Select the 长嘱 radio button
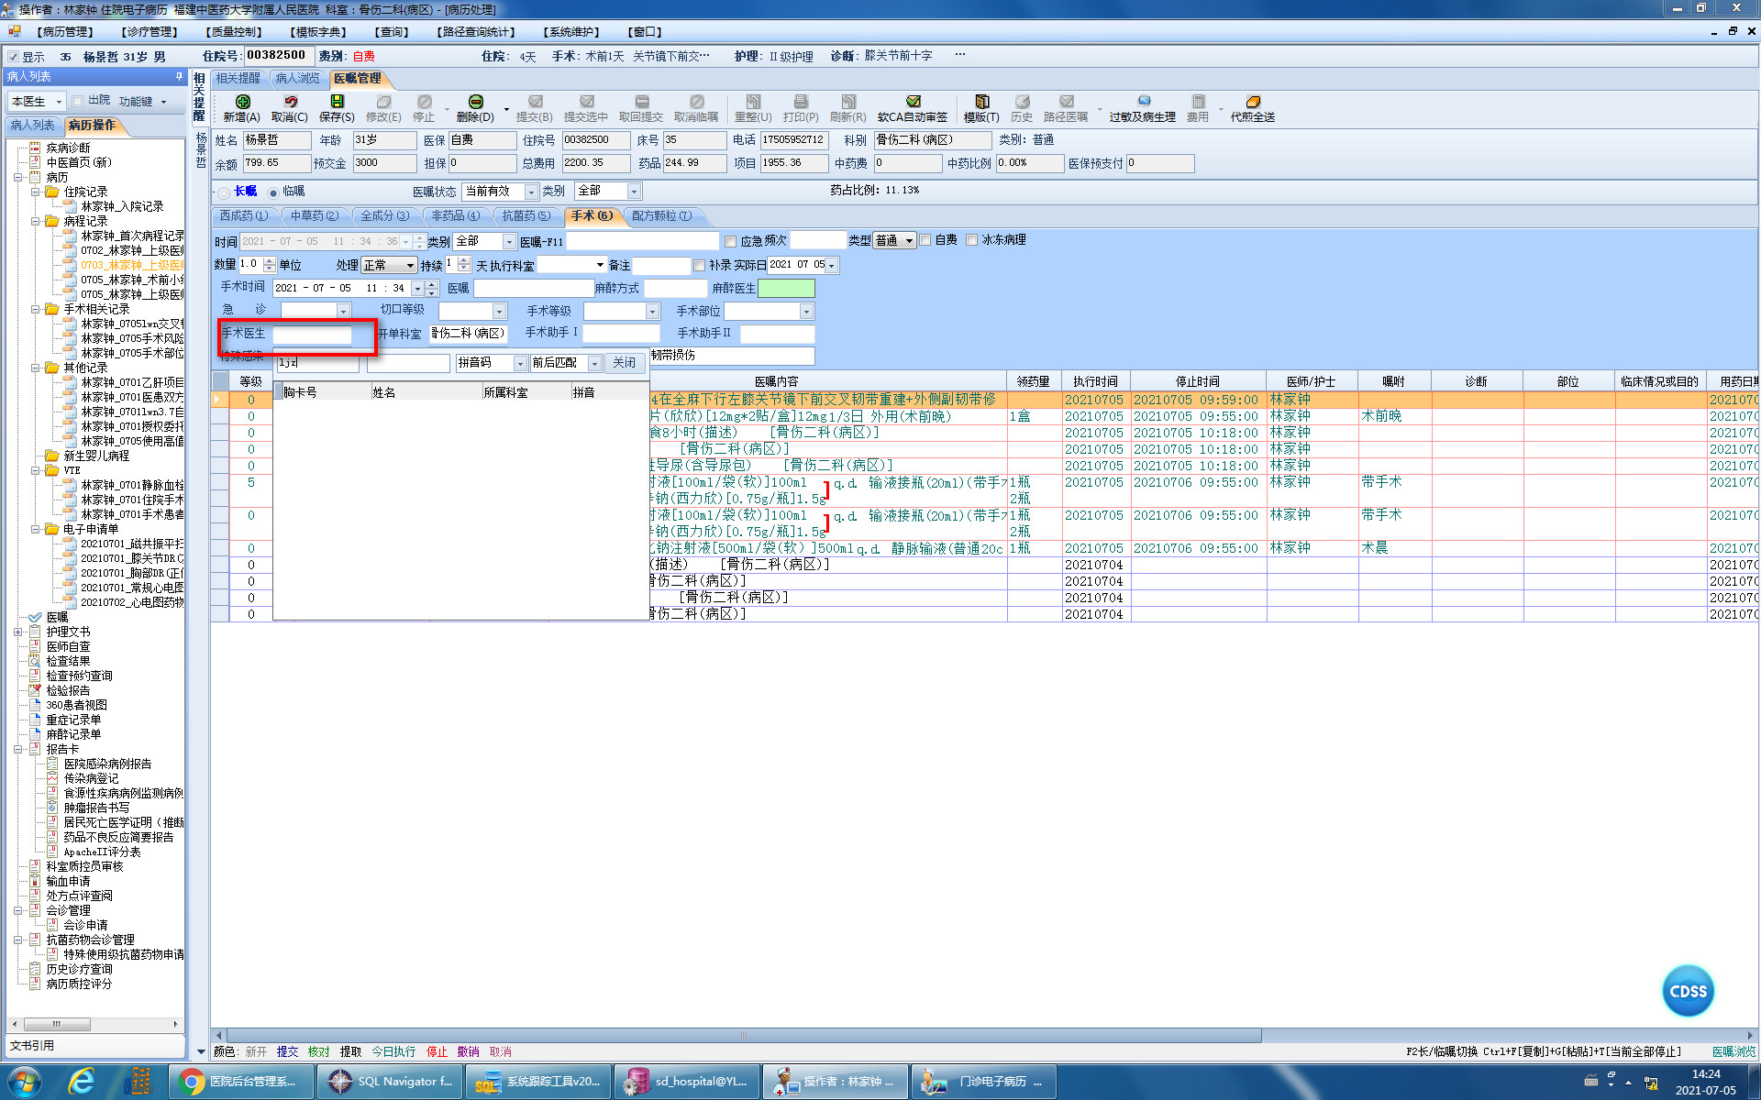 click(x=225, y=192)
